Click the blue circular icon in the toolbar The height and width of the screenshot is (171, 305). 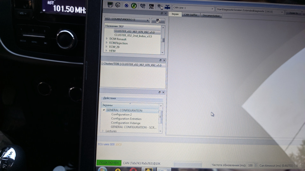126,5
